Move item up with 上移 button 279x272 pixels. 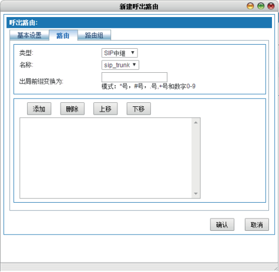point(105,109)
